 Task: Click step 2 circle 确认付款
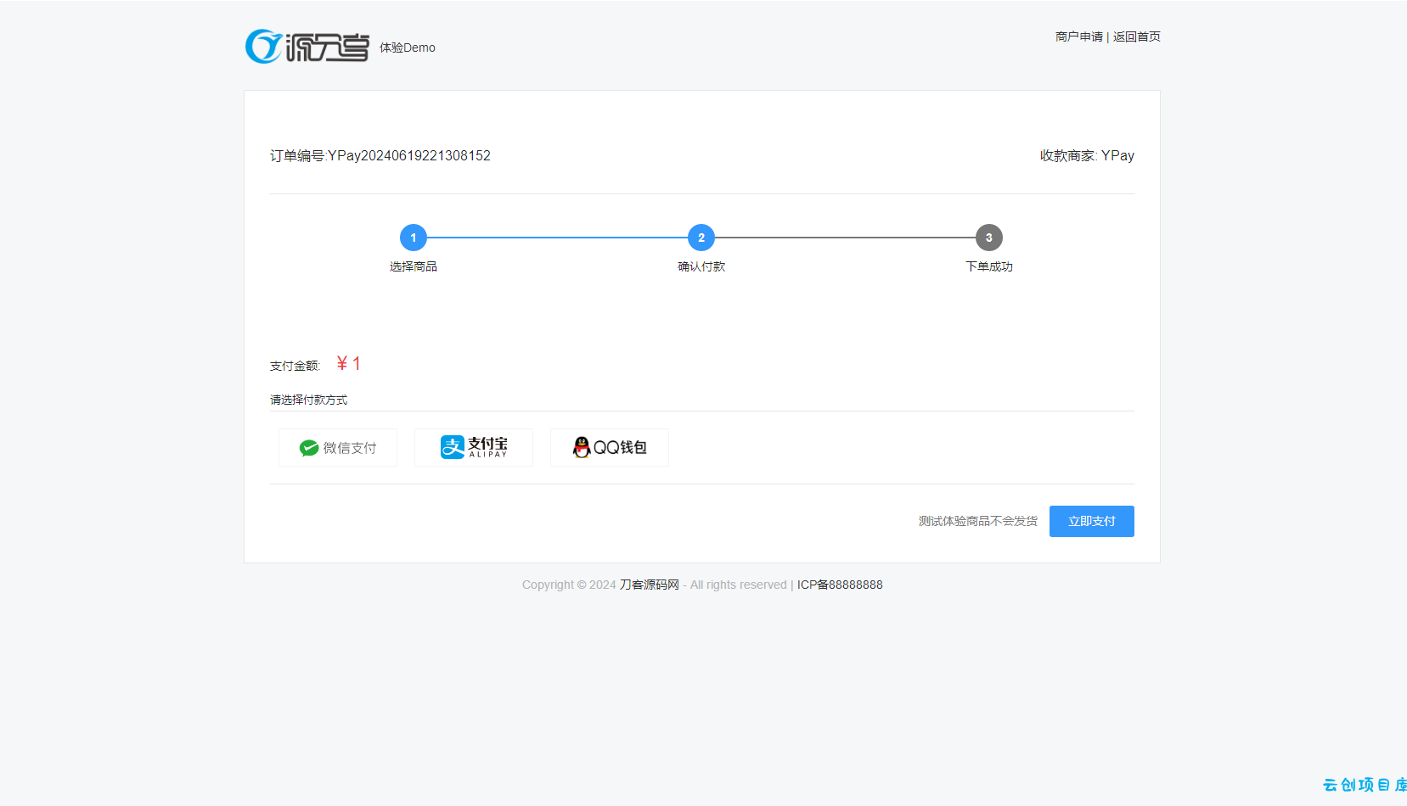[701, 238]
